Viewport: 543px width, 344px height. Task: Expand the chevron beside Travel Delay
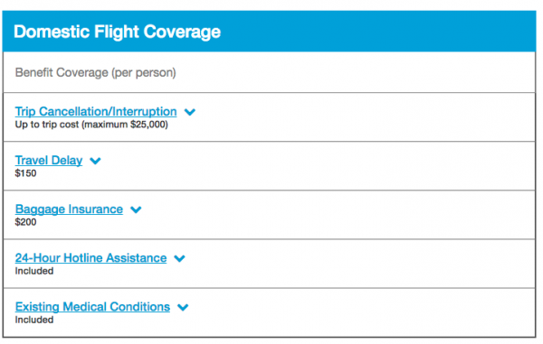click(95, 161)
